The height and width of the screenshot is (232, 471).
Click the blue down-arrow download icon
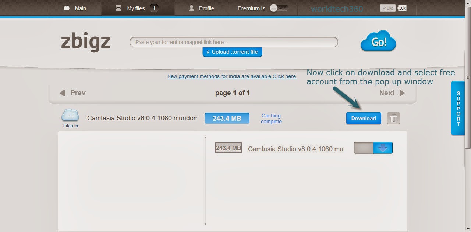pos(383,148)
